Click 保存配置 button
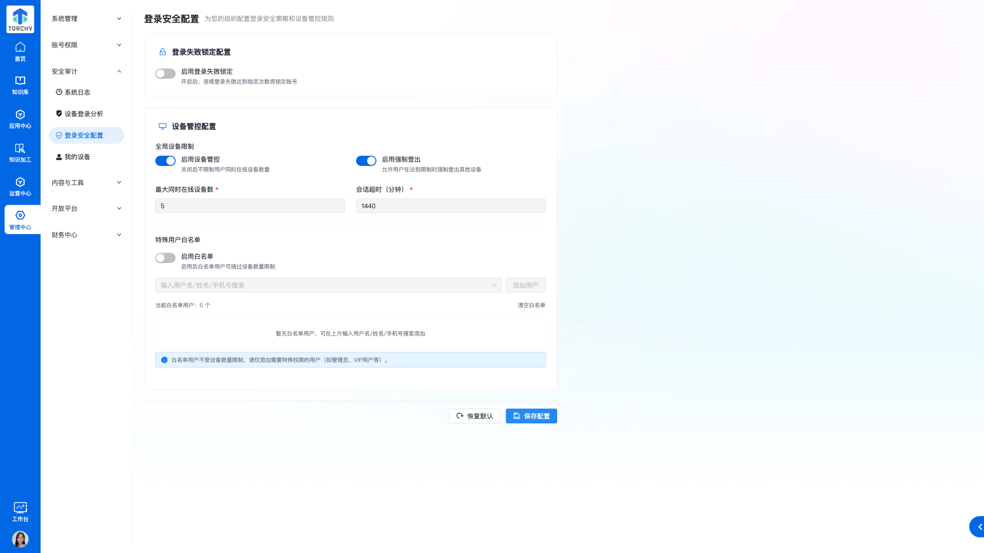 point(531,416)
